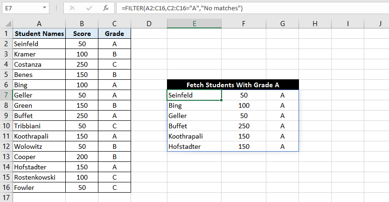
Task: Select column A header
Action: (x=39, y=24)
